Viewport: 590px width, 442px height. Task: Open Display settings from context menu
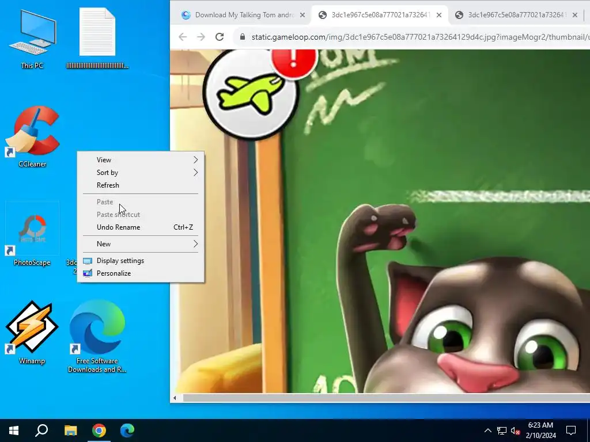pos(141,261)
